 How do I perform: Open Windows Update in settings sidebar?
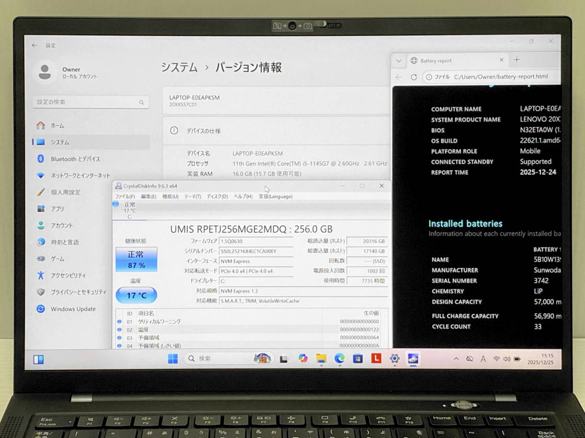pyautogui.click(x=73, y=309)
